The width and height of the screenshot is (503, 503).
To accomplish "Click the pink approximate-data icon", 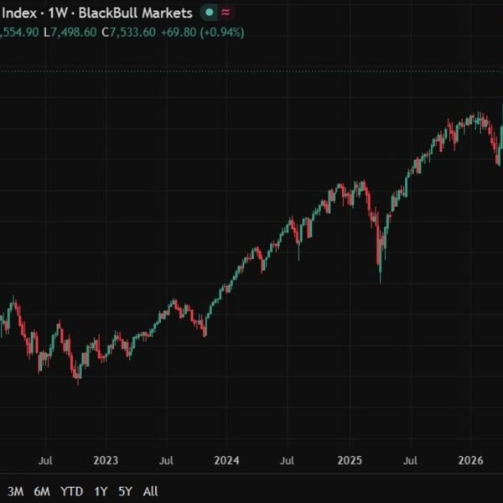I will pyautogui.click(x=226, y=13).
